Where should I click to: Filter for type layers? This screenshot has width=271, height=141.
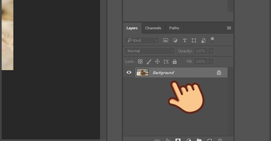[x=185, y=40]
